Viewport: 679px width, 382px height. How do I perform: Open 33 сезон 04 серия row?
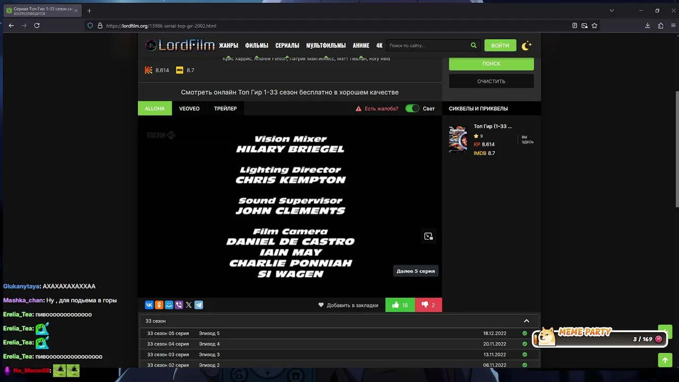[x=339, y=344]
